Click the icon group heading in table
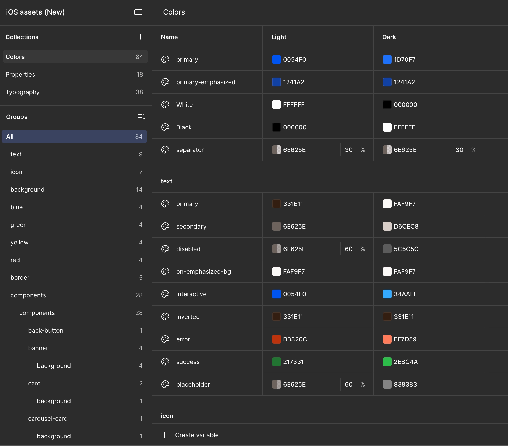This screenshot has height=446, width=508. [167, 416]
